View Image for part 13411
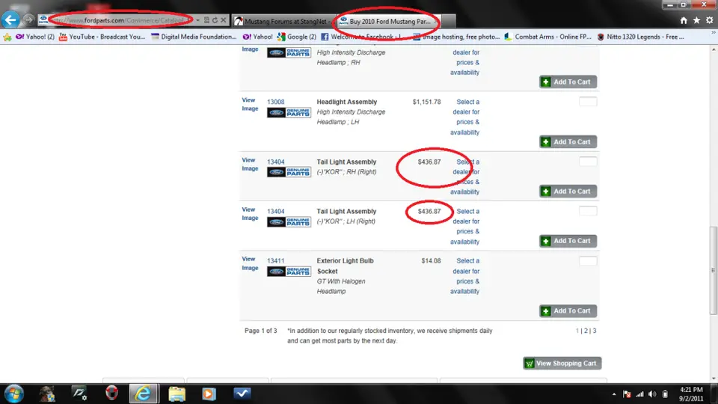 click(250, 263)
